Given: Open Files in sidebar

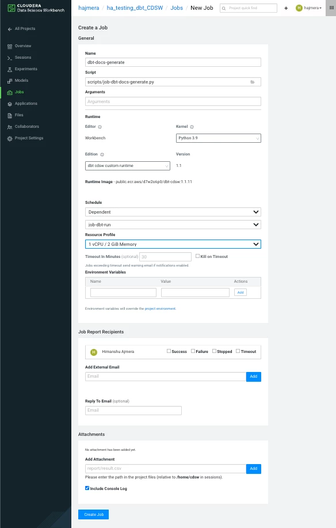Looking at the screenshot, I should click(19, 115).
